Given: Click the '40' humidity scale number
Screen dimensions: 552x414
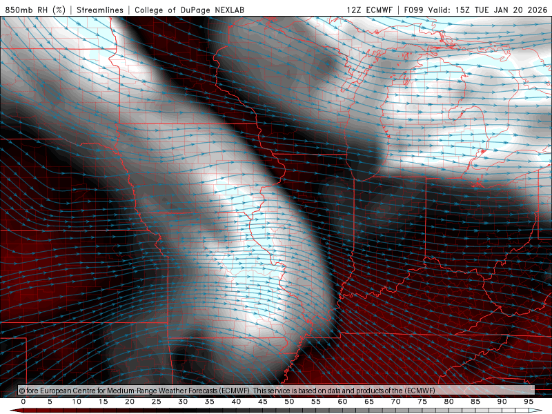Looking at the screenshot, I should point(236,402).
